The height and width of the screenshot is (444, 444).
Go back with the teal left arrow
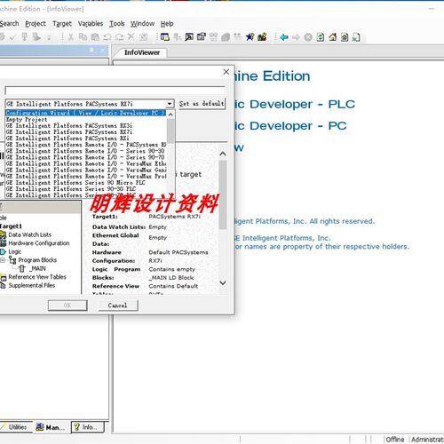click(284, 37)
